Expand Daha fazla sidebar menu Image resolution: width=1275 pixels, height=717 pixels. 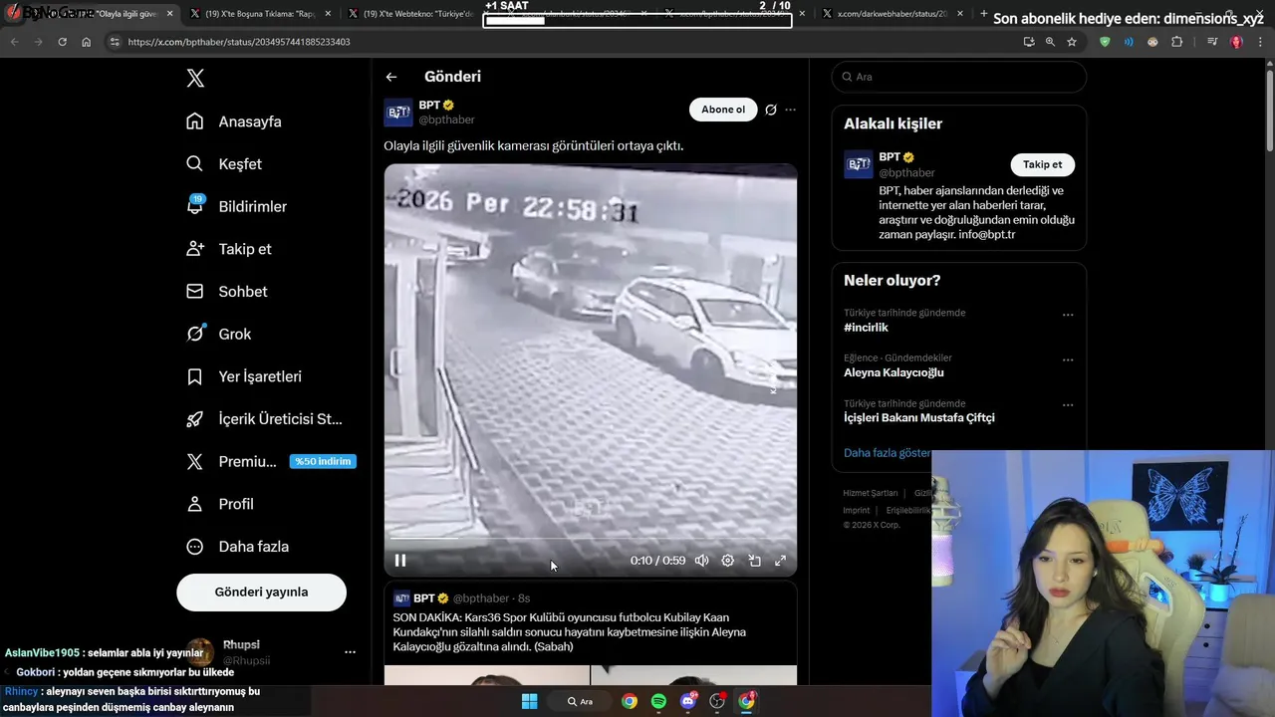[238, 547]
